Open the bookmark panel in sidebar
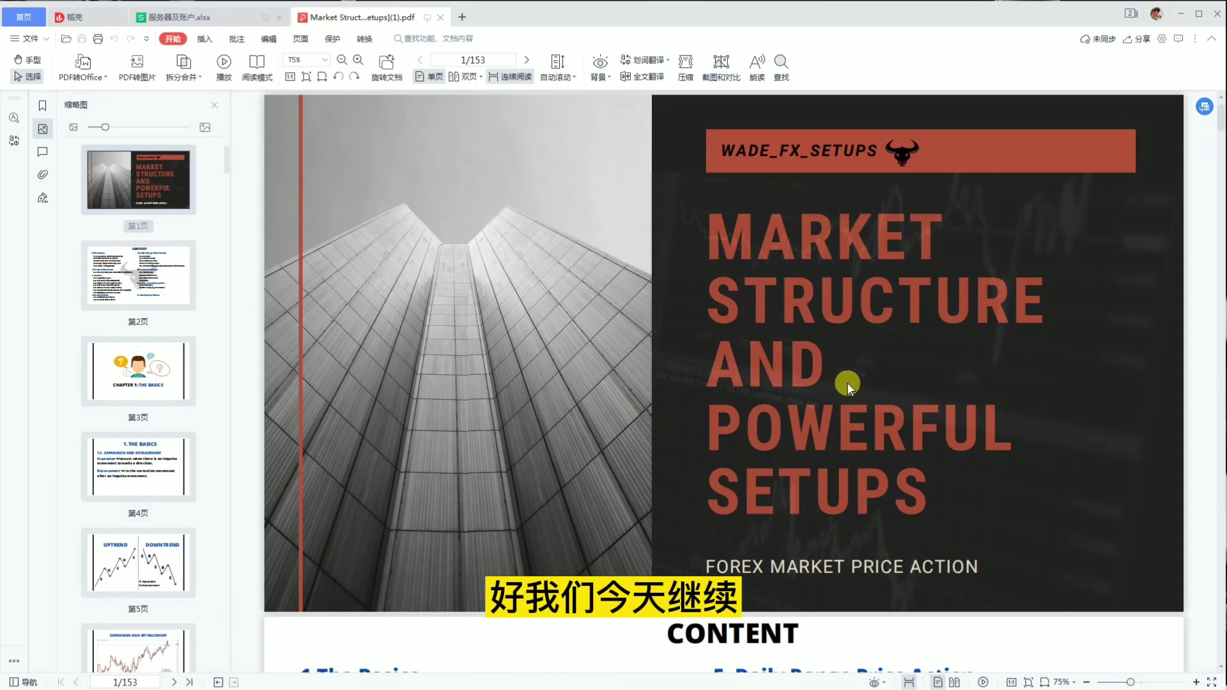 coord(43,106)
